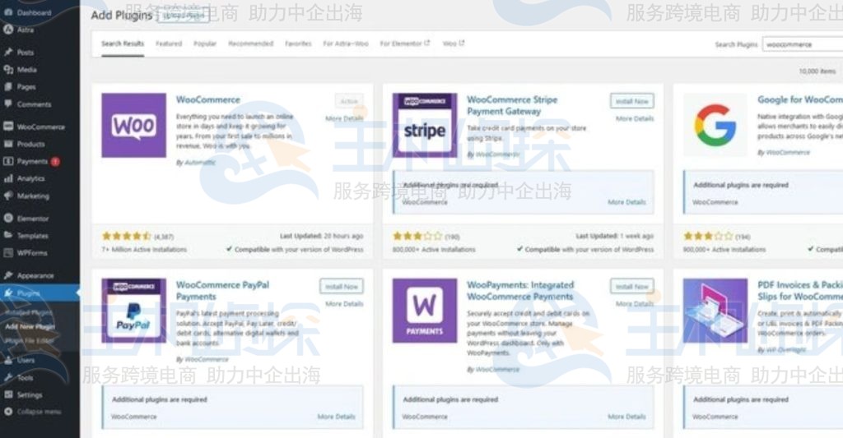The height and width of the screenshot is (438, 843).
Task: Click the Dashboard icon in sidebar
Action: (x=8, y=12)
